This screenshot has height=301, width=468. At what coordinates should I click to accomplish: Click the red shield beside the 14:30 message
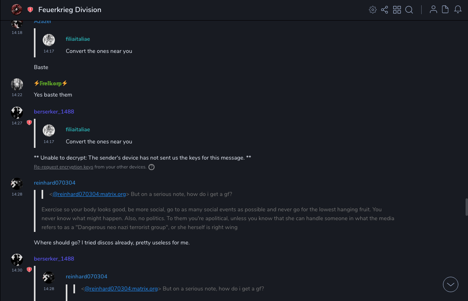29,269
